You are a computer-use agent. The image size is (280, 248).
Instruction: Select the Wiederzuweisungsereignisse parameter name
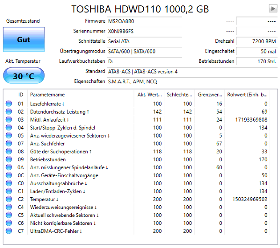click(63, 207)
